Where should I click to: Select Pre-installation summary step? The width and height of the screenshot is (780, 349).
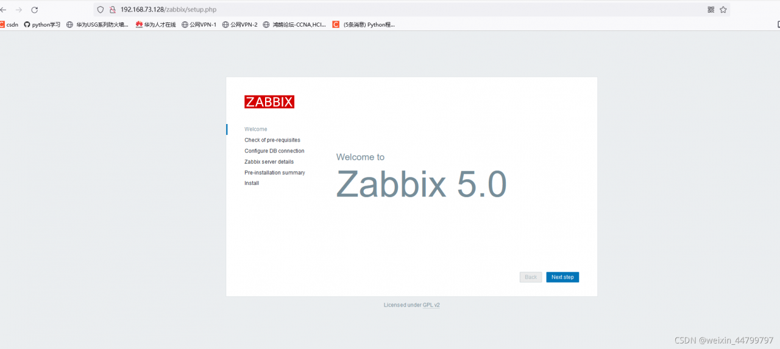point(275,173)
